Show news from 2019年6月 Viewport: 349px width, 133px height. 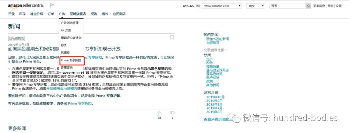pos(215,112)
